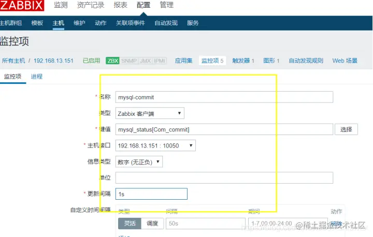Open the 报表 top menu
The width and height of the screenshot is (373, 237).
(x=120, y=5)
